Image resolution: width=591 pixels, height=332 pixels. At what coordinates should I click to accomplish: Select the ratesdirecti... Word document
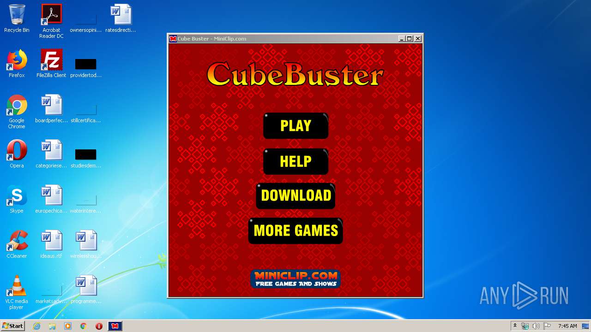point(121,18)
